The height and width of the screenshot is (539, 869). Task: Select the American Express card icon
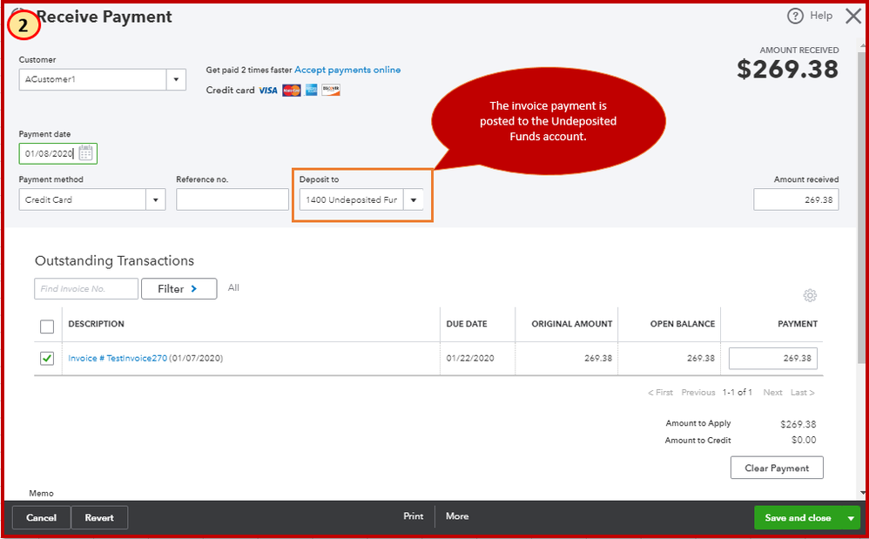311,90
